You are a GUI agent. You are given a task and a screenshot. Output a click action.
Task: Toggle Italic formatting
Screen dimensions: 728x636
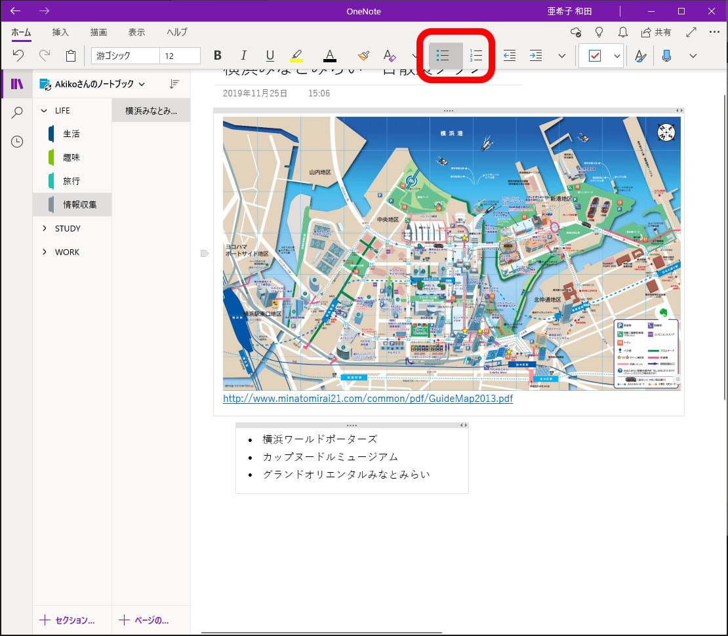(243, 56)
